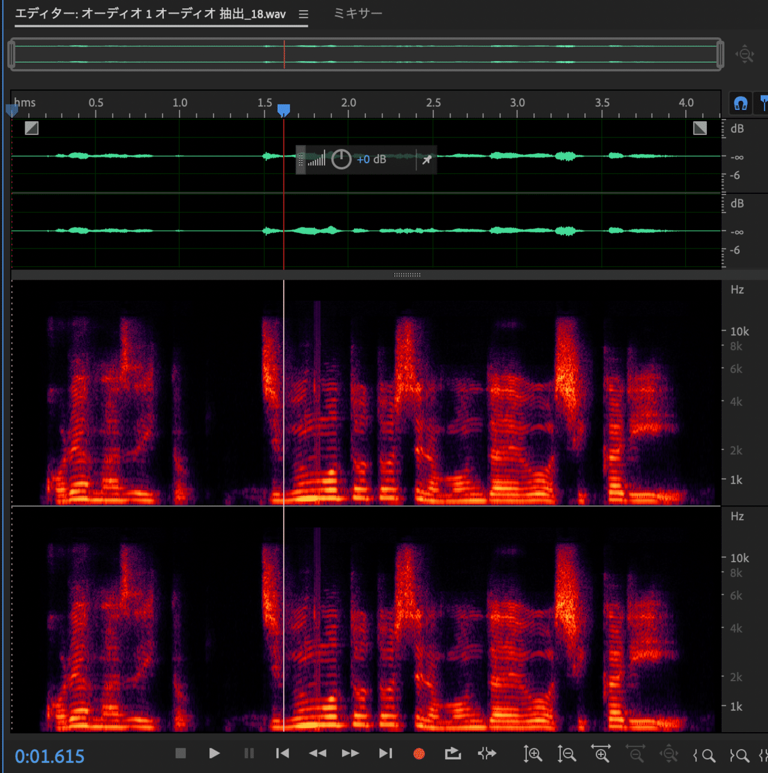Open the Editor panel menu icon

pyautogui.click(x=304, y=14)
